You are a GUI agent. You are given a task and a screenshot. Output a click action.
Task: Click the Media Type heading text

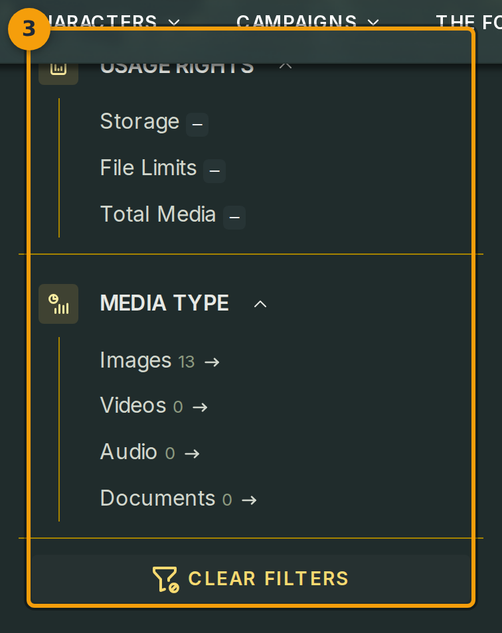coord(165,303)
